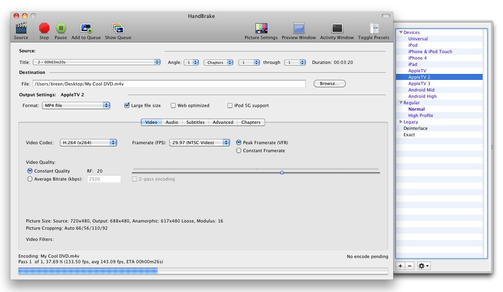
Task: Open the Title dropdown showing 2 - 00h03m20s
Action: pyautogui.click(x=97, y=62)
